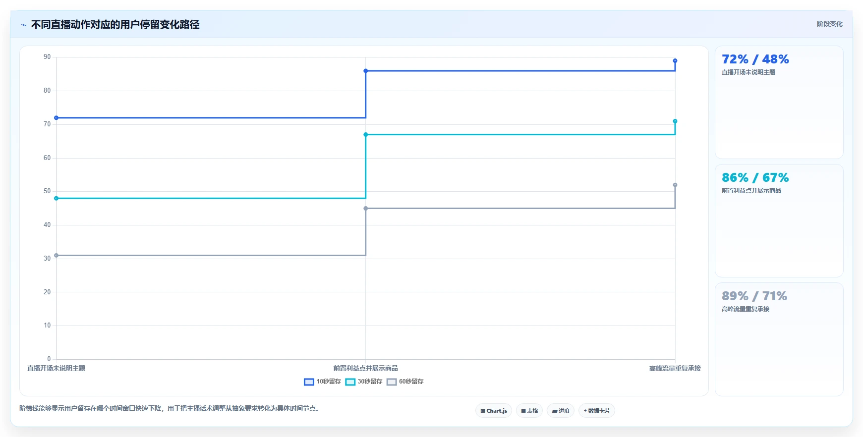Click the 表格 chip
863x437 pixels.
(529, 411)
